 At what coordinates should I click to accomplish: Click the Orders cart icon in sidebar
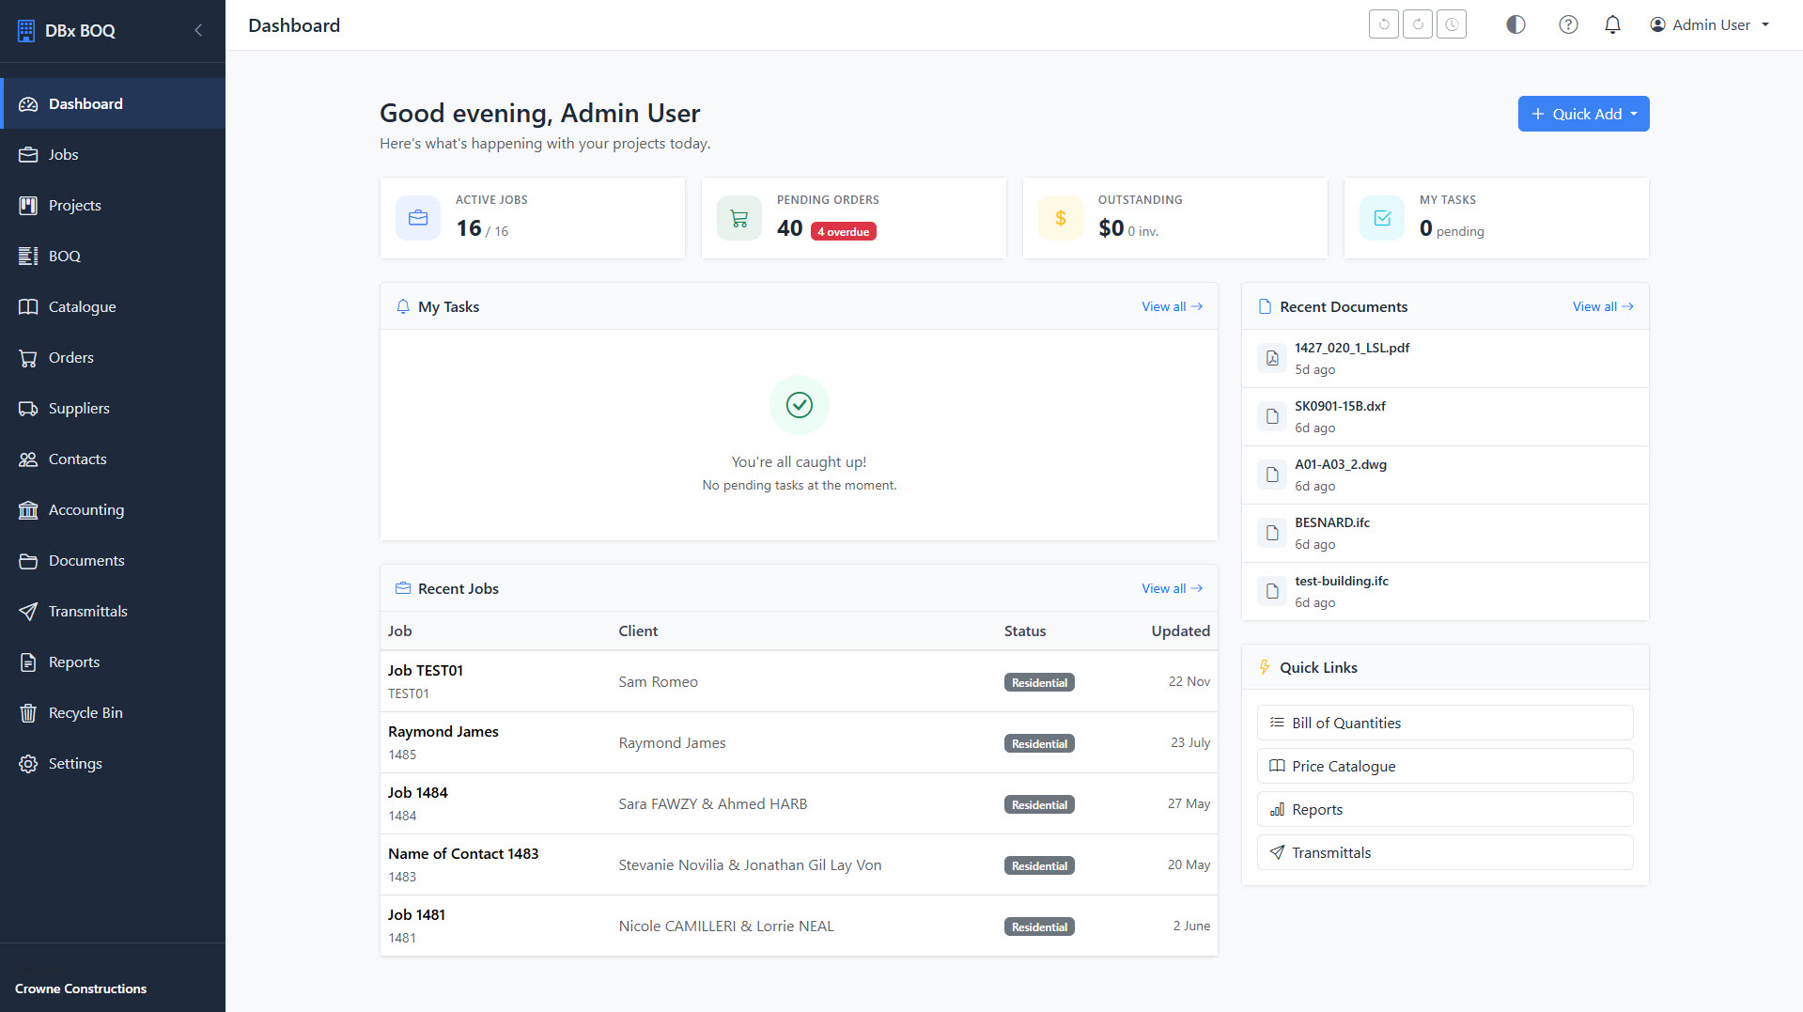click(28, 357)
